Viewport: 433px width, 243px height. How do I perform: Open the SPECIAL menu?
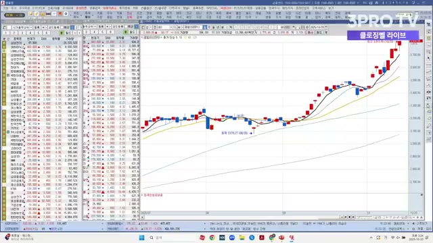(212, 8)
